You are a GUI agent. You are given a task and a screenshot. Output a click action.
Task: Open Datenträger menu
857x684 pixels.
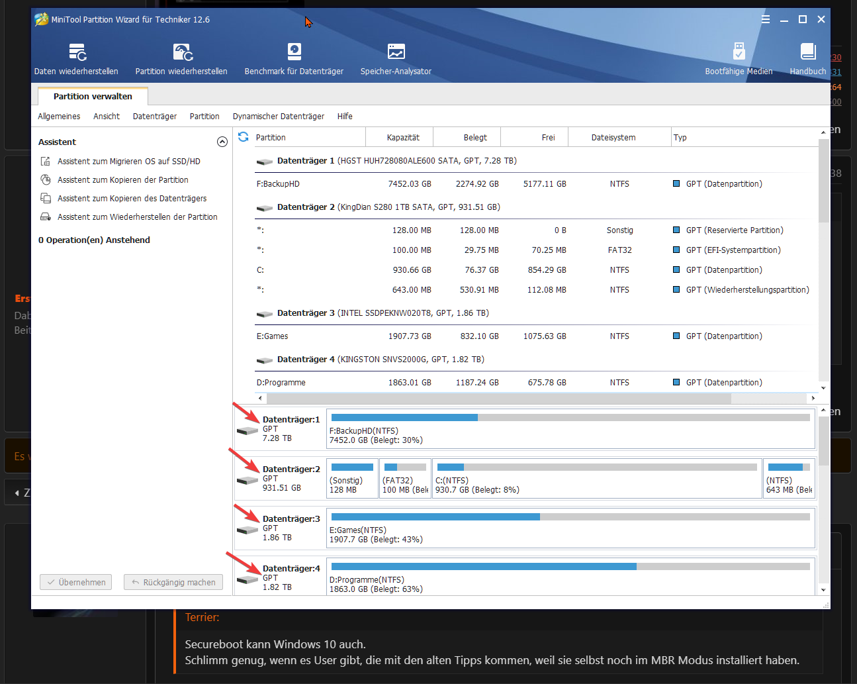(155, 116)
